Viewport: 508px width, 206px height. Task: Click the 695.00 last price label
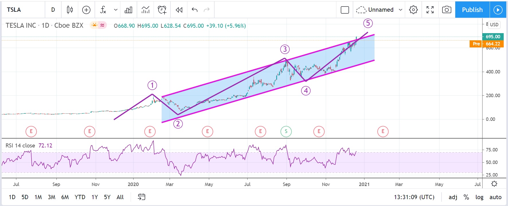[x=493, y=37]
